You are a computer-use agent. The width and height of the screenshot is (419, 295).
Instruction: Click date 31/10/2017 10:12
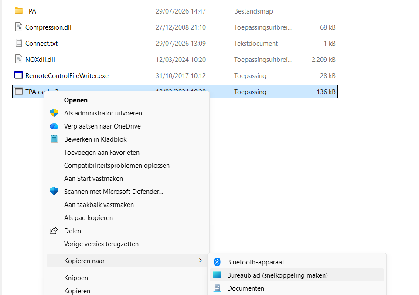point(181,75)
